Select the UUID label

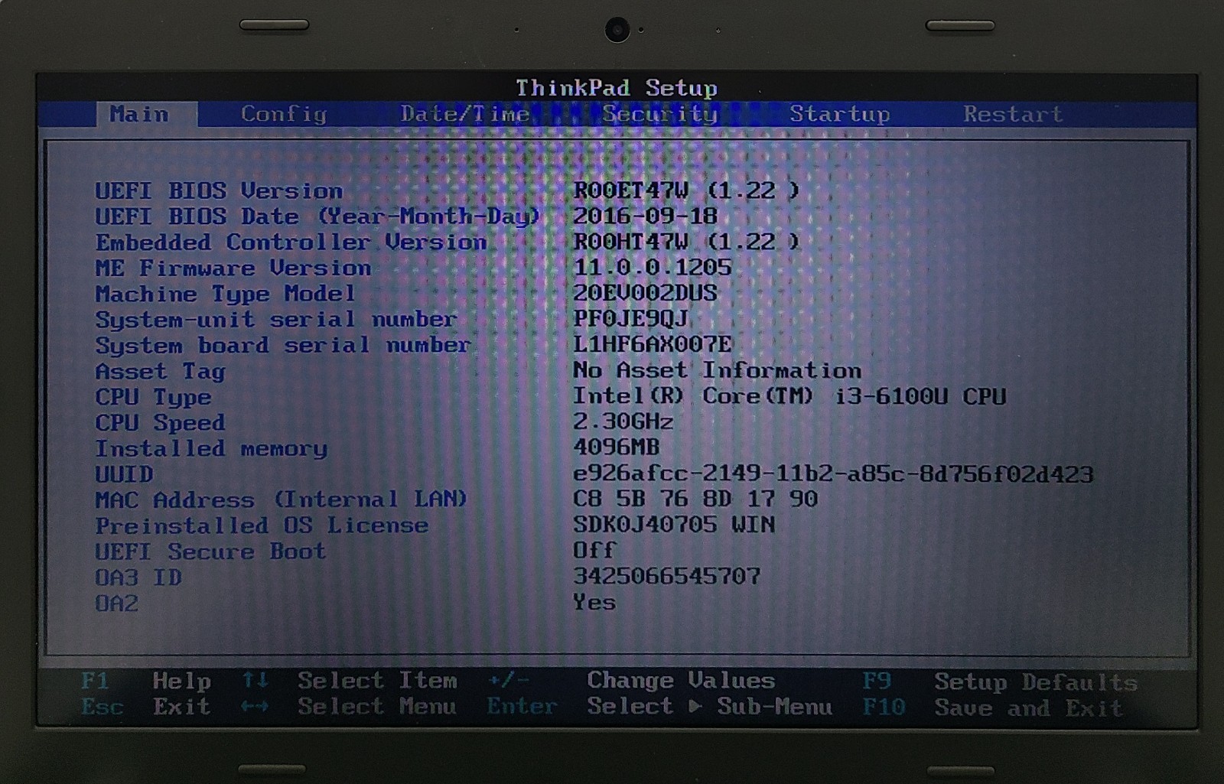tap(124, 474)
